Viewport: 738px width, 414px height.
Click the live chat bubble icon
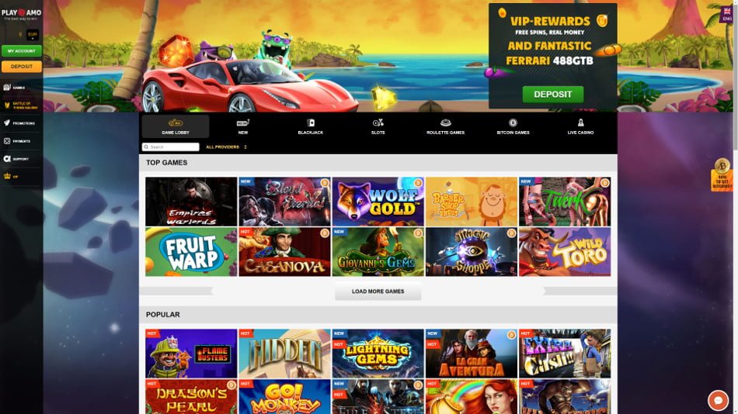719,400
